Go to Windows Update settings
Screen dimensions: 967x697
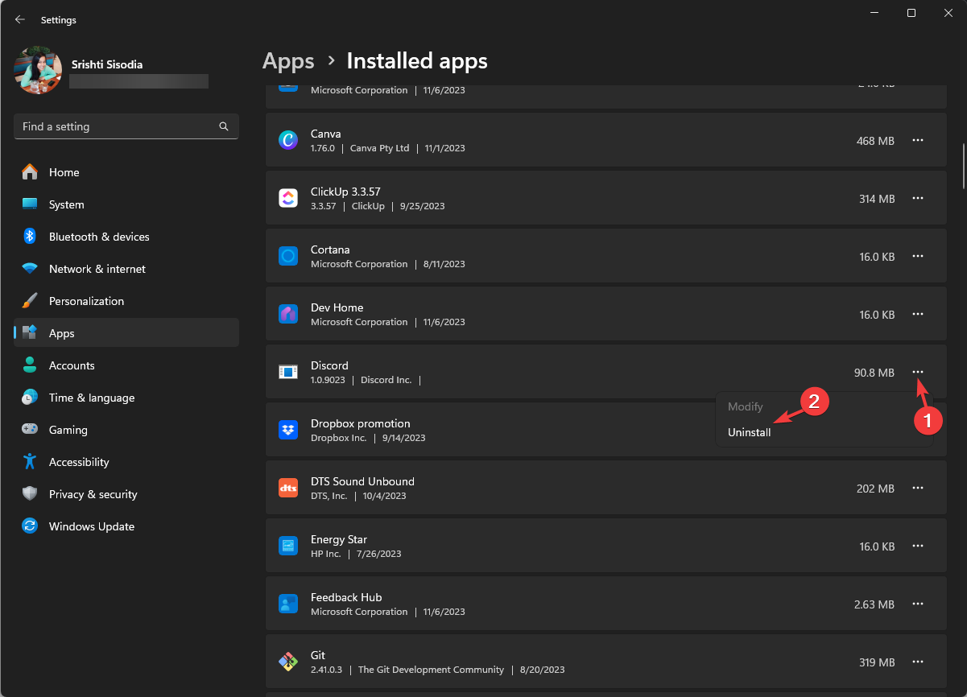tap(92, 526)
